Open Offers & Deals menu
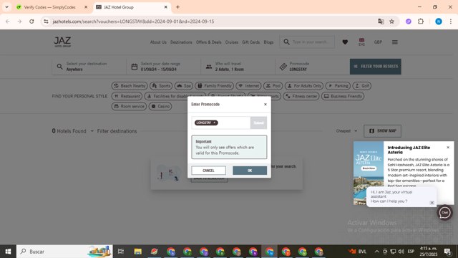This screenshot has width=458, height=258. click(208, 42)
